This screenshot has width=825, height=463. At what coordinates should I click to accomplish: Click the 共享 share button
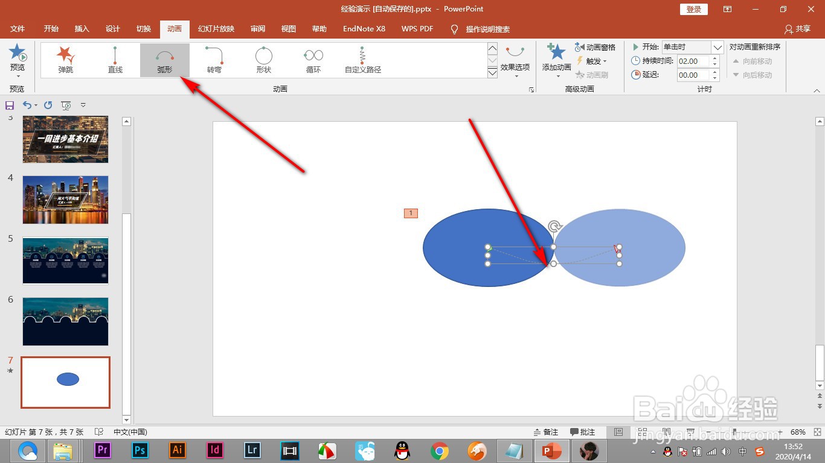pyautogui.click(x=797, y=29)
